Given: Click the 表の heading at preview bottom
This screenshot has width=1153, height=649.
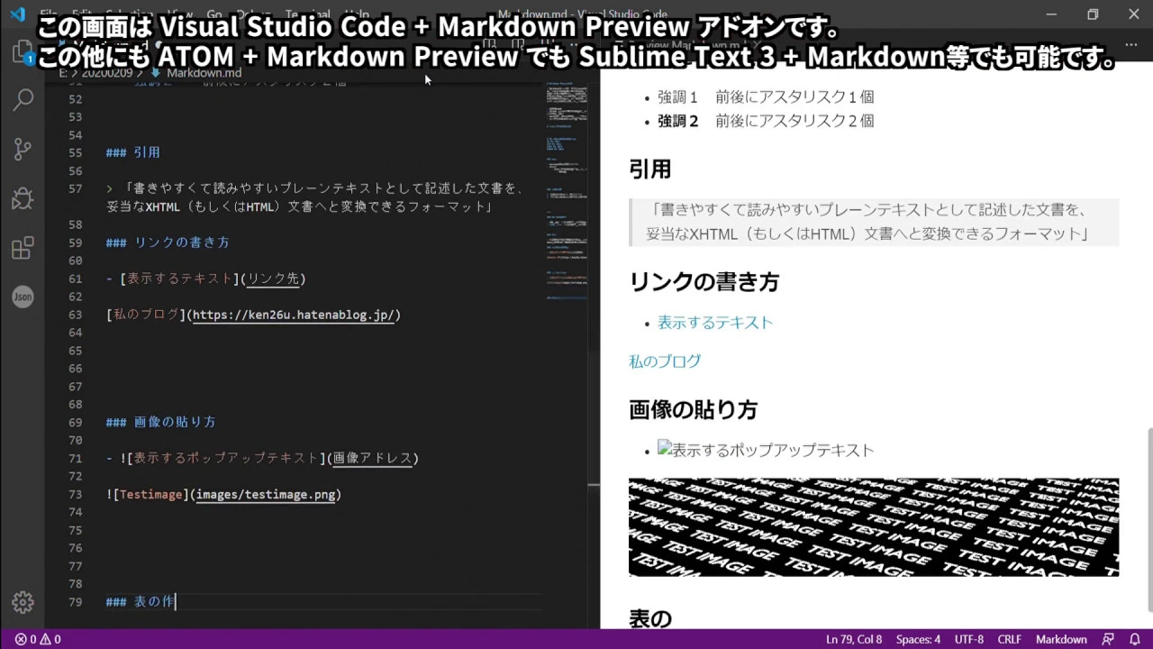Looking at the screenshot, I should [650, 618].
